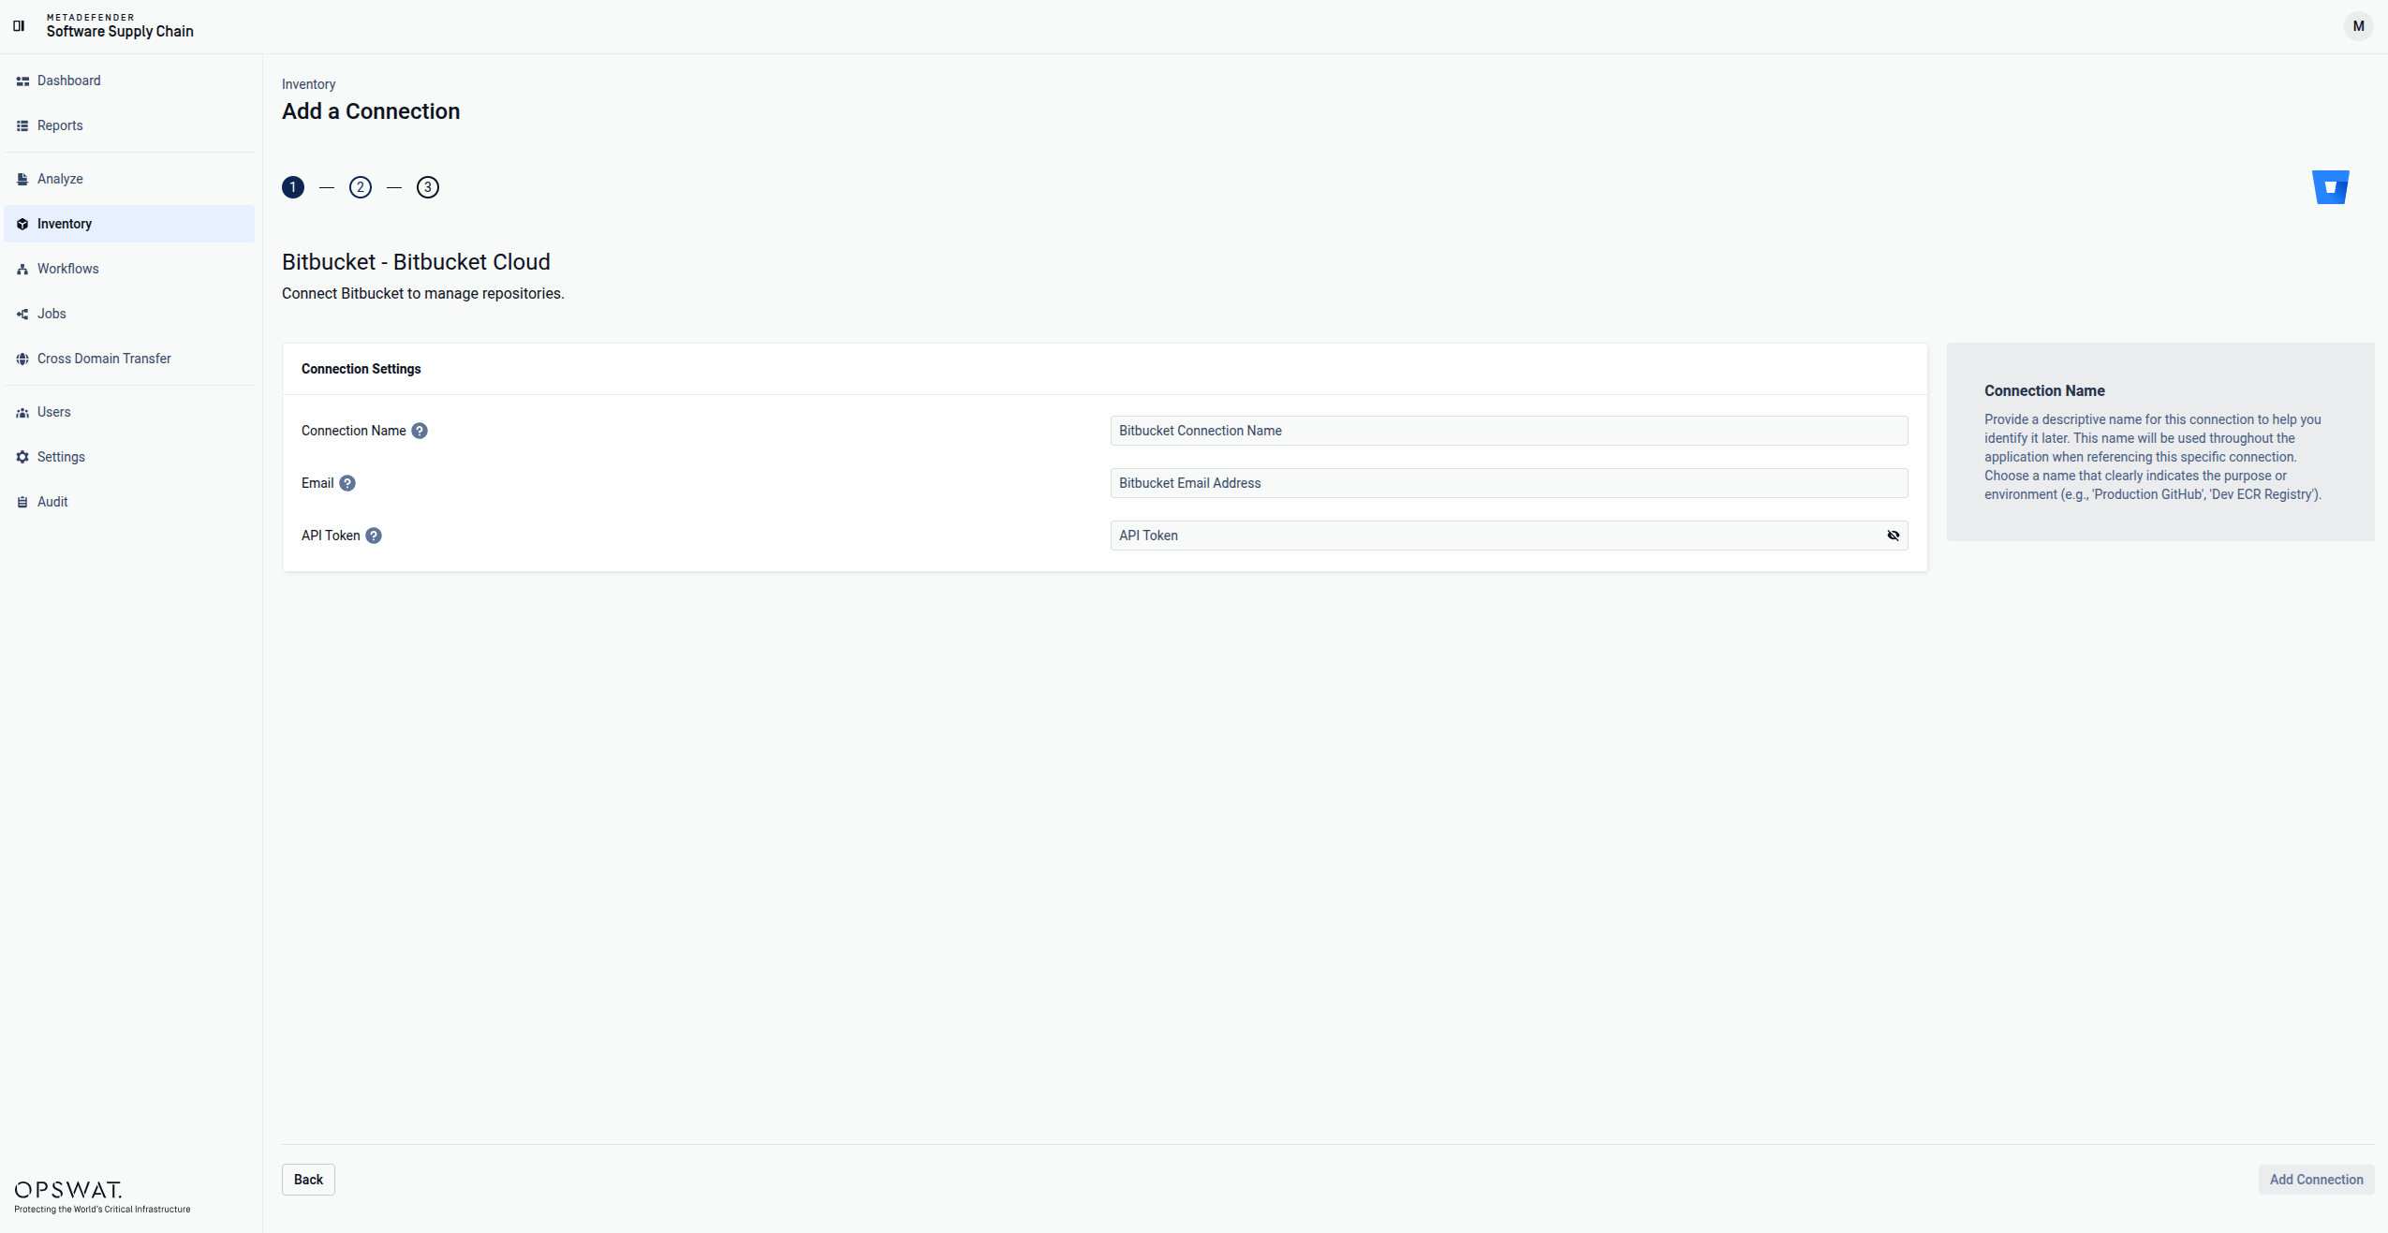Click the Audit clipboard icon
Screen dimensions: 2388x1233
pos(22,503)
